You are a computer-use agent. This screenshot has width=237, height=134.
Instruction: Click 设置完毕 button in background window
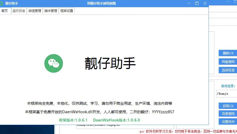click(x=228, y=121)
